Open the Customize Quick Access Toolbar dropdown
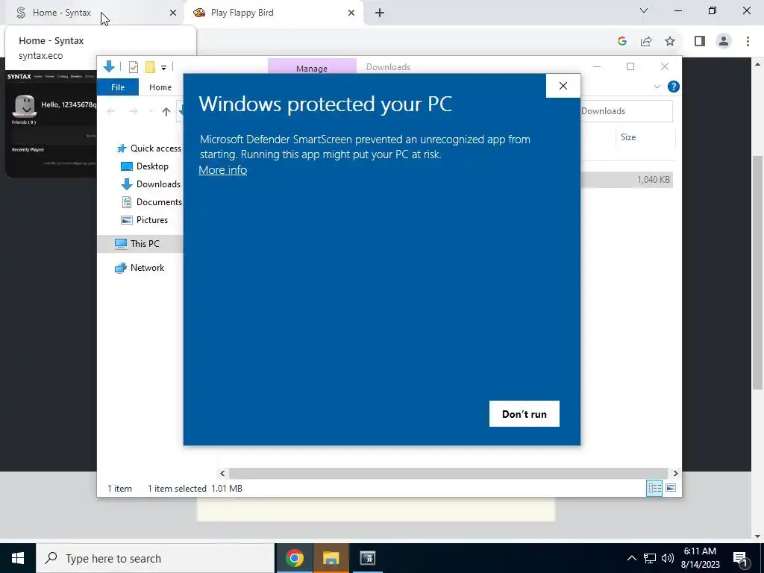The width and height of the screenshot is (764, 573). click(163, 68)
